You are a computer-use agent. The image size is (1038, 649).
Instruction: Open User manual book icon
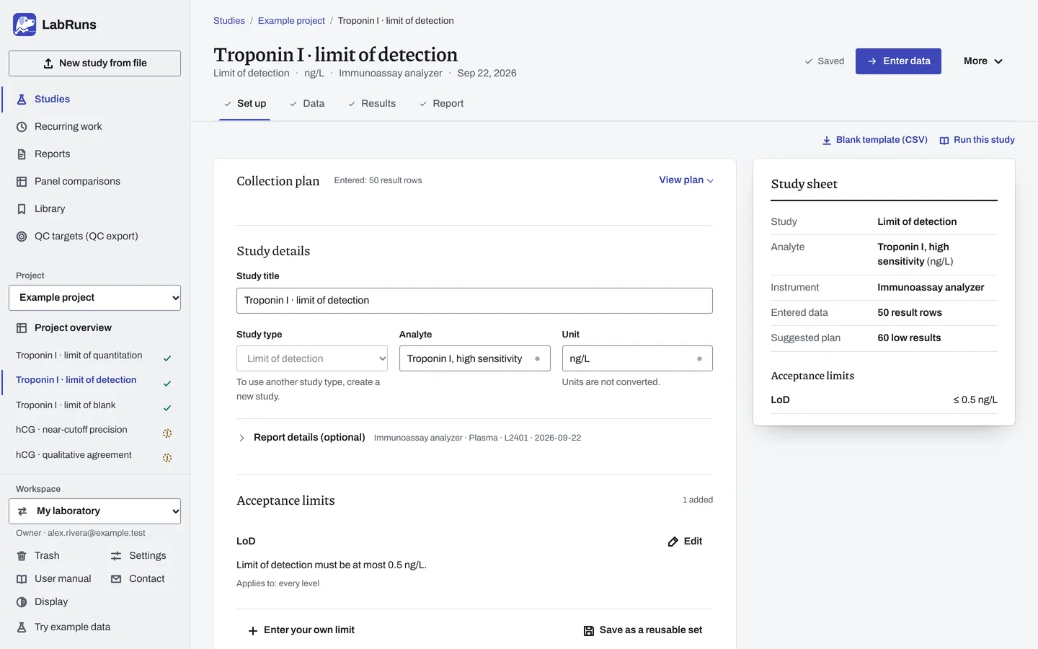[22, 579]
